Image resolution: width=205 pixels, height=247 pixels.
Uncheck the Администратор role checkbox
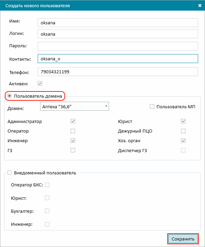coord(73,121)
